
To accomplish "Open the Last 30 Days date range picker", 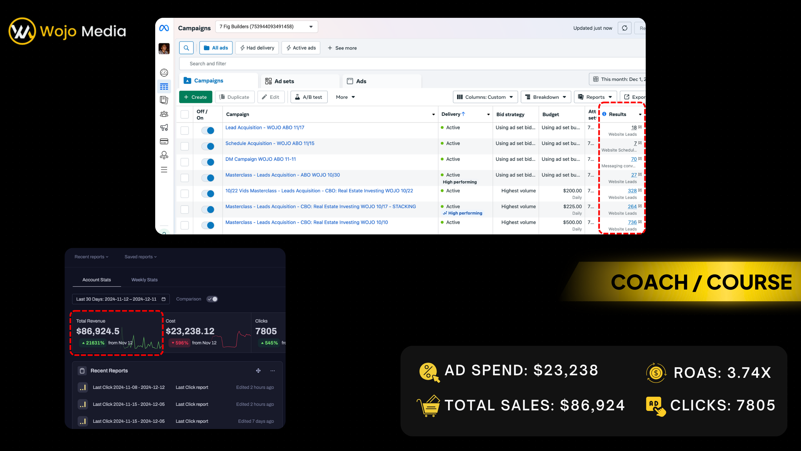I will point(121,299).
